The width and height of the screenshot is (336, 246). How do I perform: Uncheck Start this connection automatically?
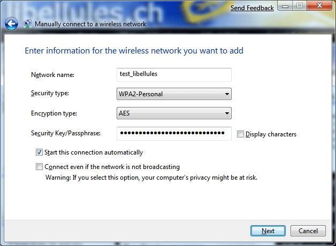[x=39, y=152]
